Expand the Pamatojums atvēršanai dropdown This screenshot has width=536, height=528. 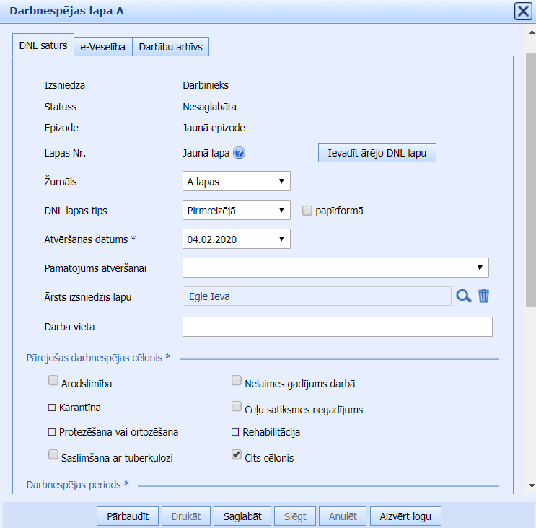pyautogui.click(x=335, y=268)
